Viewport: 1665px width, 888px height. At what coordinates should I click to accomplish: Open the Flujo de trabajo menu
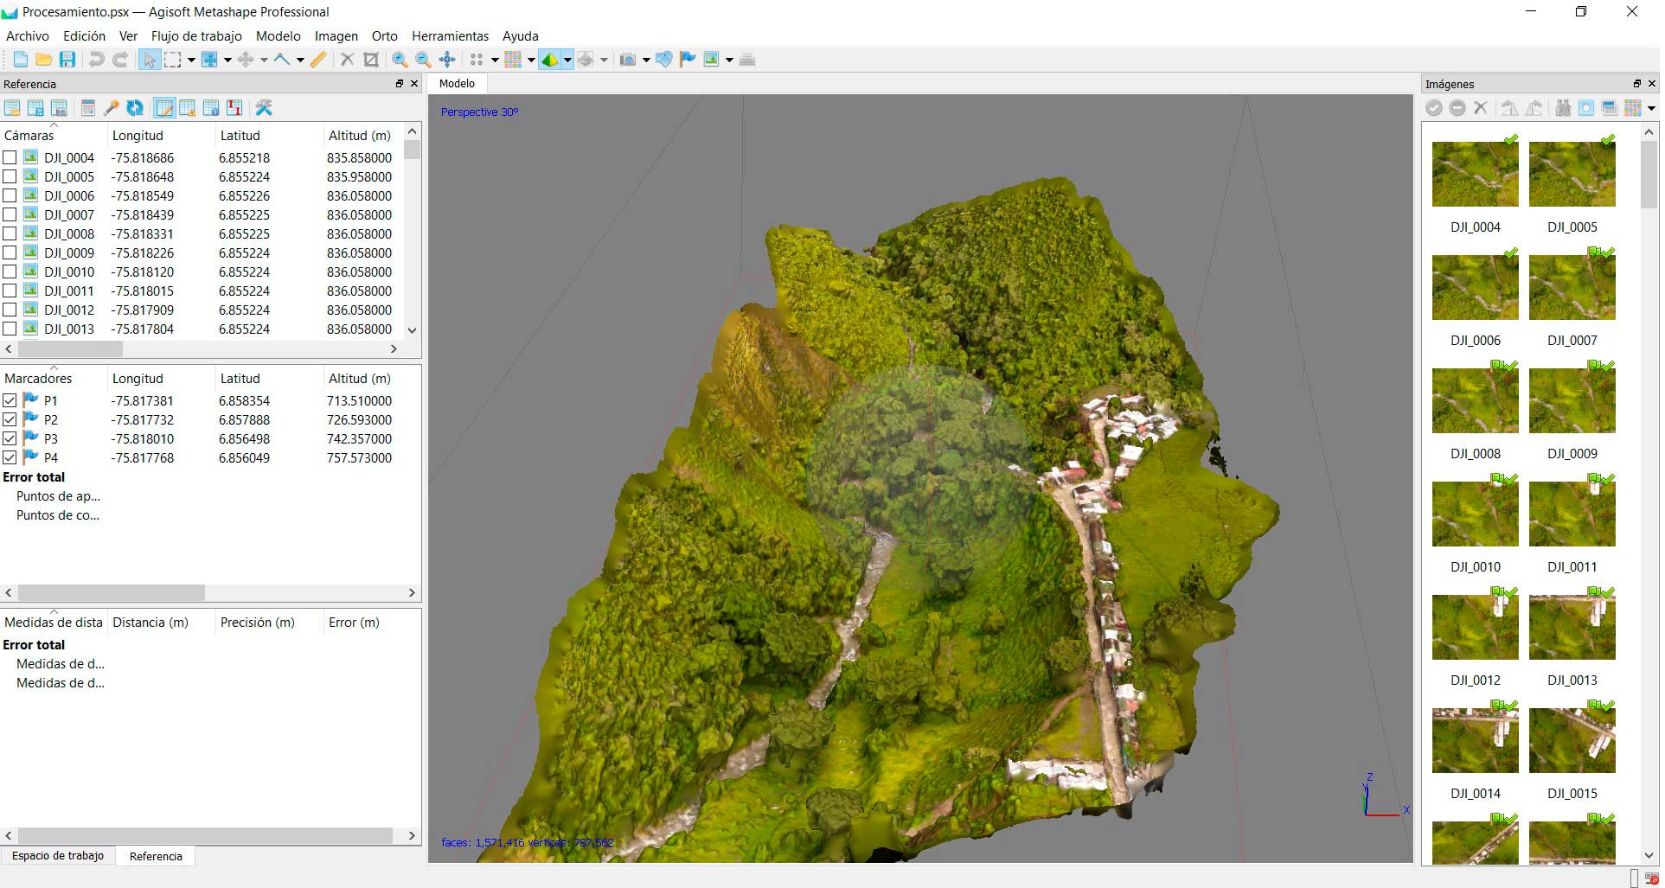(196, 36)
